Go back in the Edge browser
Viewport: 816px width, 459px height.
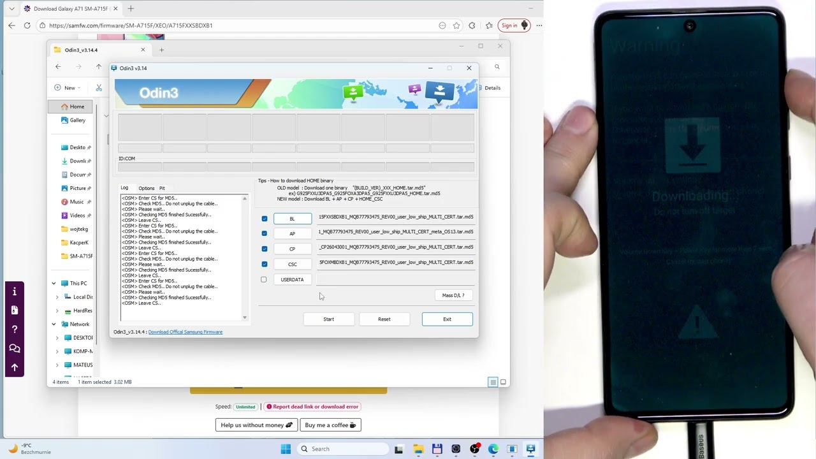click(x=11, y=25)
